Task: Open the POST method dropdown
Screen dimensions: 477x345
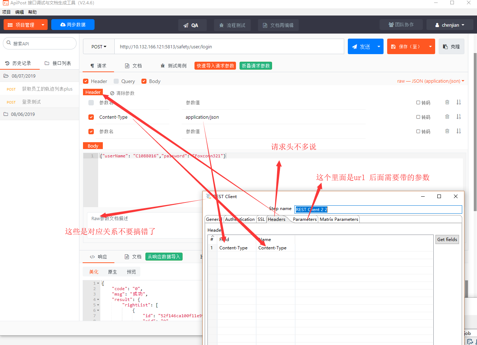Action: pos(99,47)
